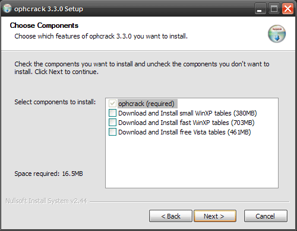Select "Download and Install free Vista tables" entry
This screenshot has width=297, height=231.
[185, 132]
